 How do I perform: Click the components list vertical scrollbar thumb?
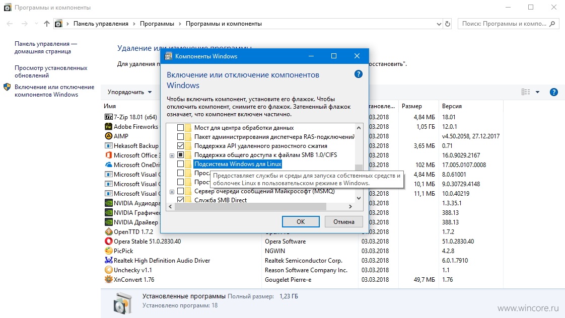(x=359, y=167)
